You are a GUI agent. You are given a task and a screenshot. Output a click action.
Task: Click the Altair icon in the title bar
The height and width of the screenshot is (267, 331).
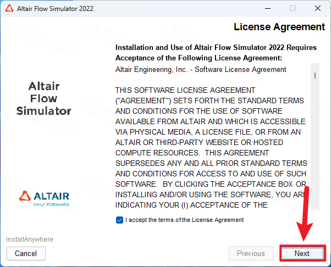(x=9, y=9)
